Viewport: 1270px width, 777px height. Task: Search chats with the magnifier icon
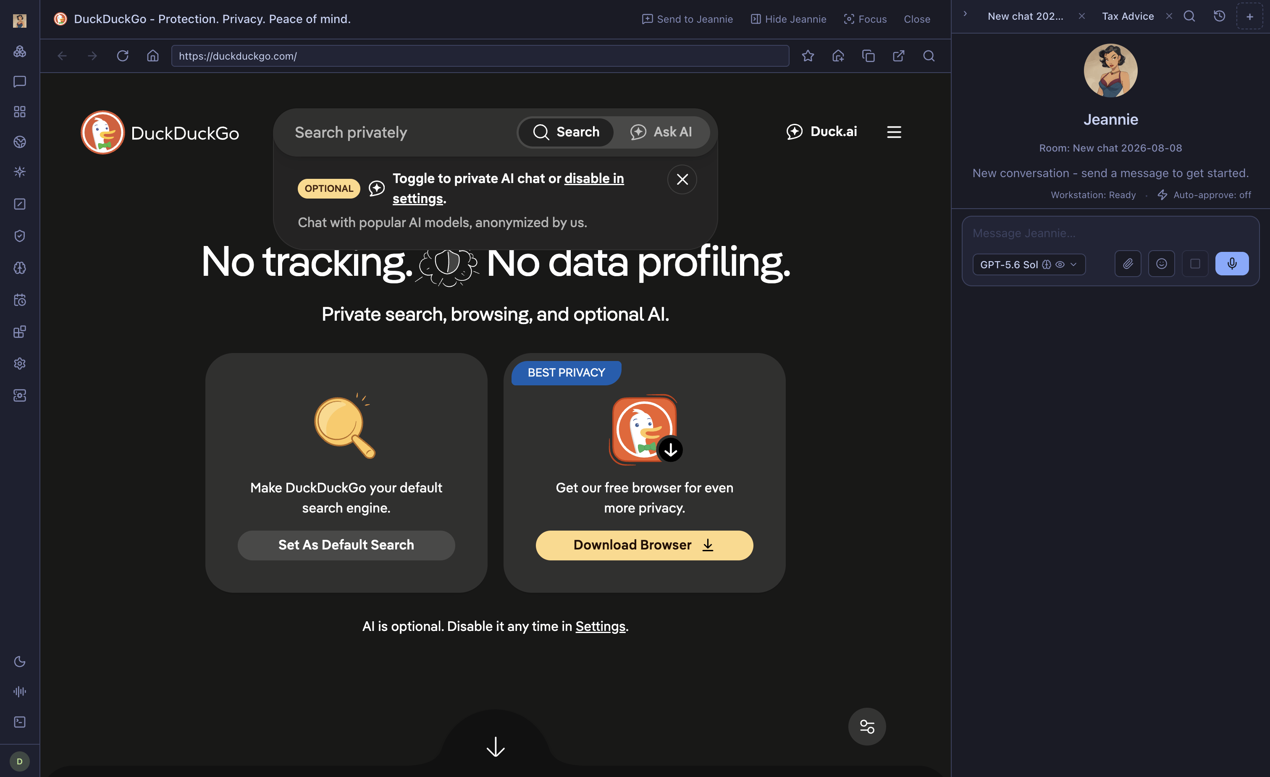pyautogui.click(x=1189, y=16)
